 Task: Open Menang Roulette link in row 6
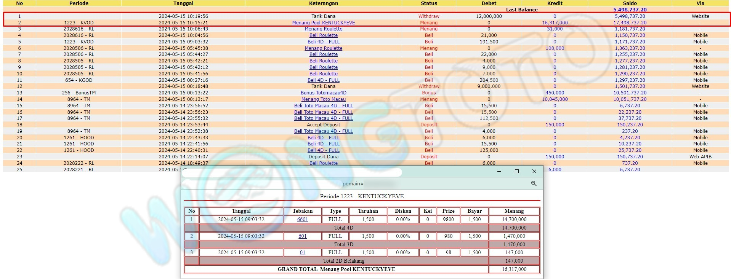(x=323, y=48)
